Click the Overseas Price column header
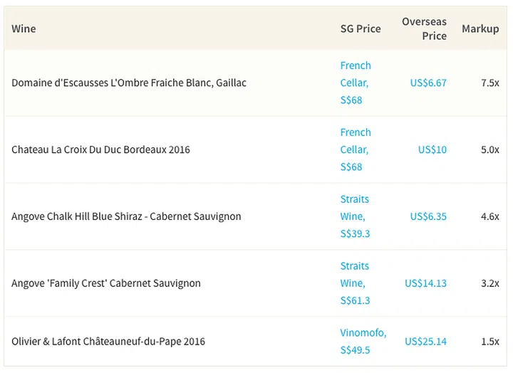 coord(424,29)
